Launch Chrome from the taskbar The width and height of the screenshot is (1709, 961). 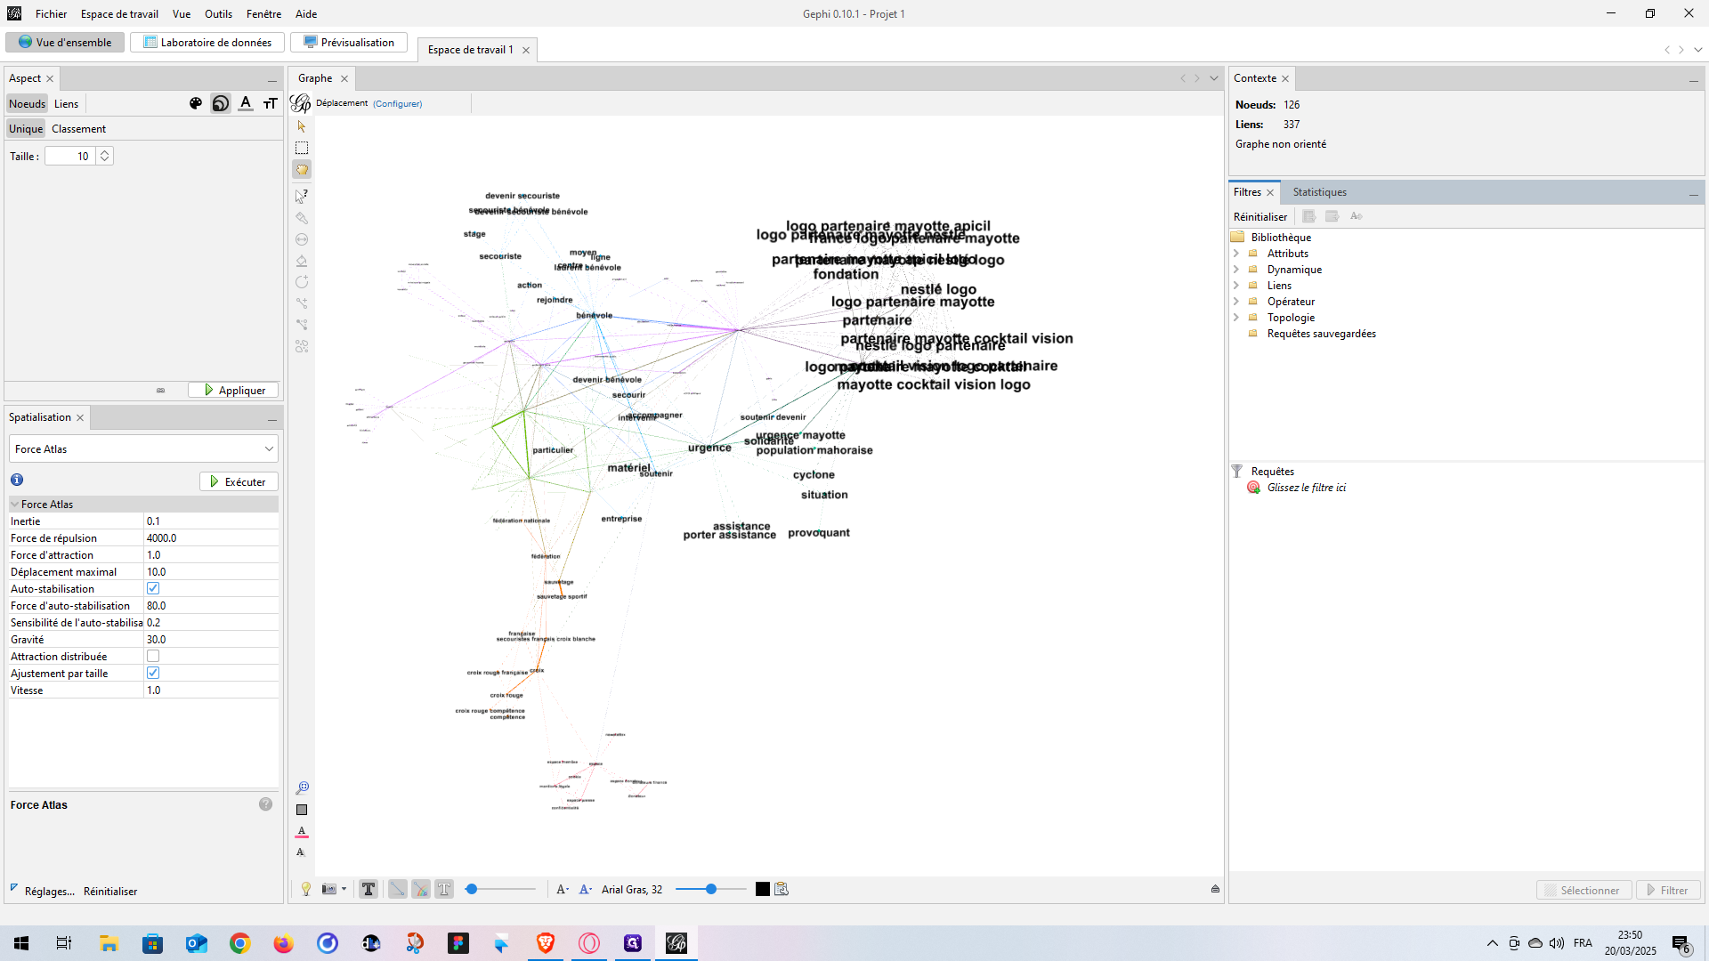(240, 943)
